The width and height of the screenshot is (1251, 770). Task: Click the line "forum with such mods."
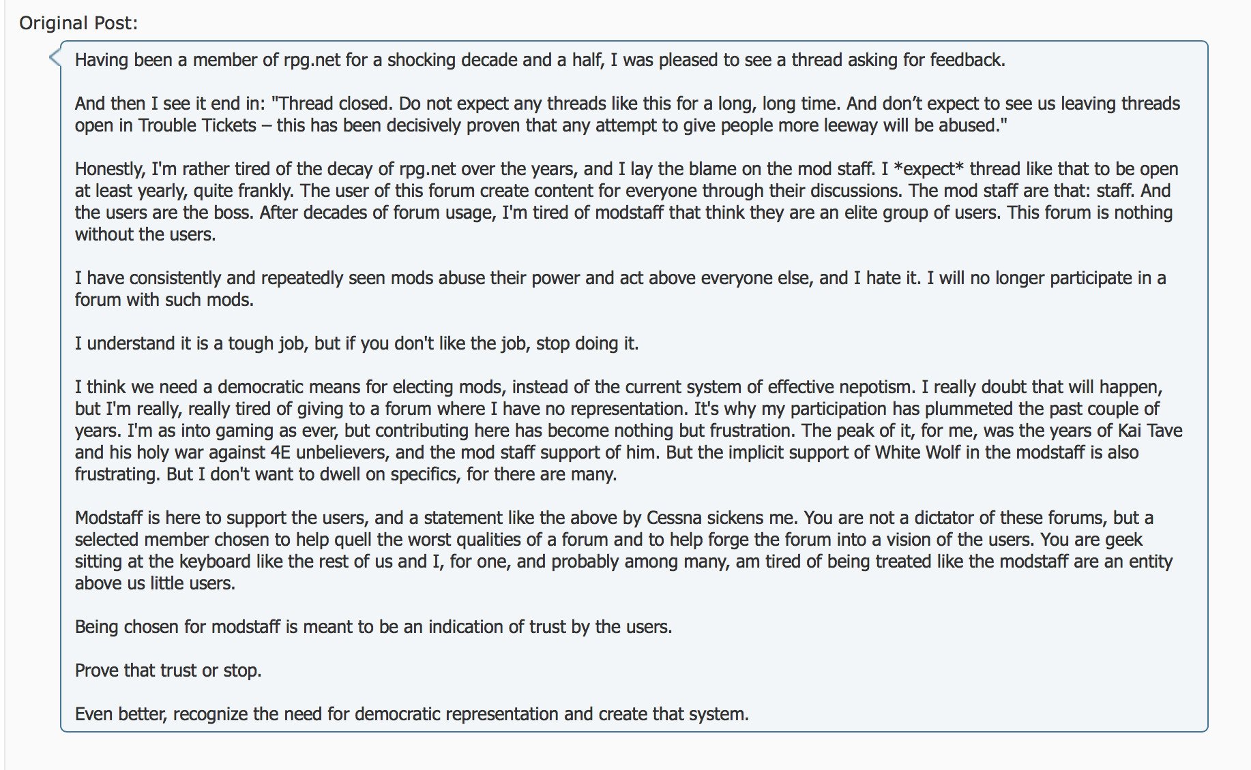click(x=164, y=300)
